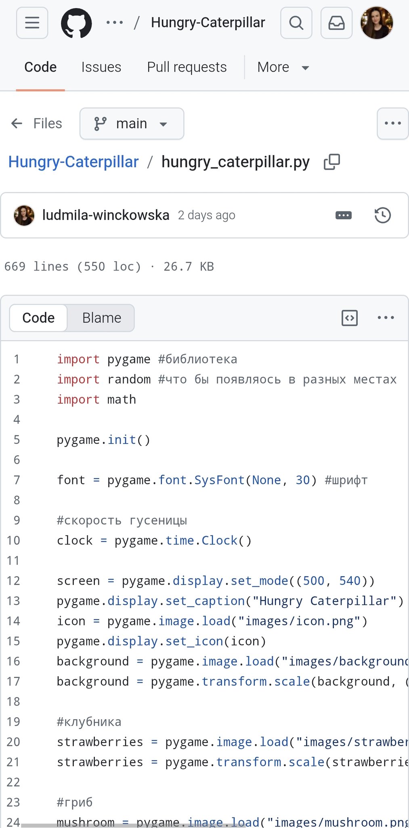409x828 pixels.
Task: Select the Code view toggle
Action: 38,318
